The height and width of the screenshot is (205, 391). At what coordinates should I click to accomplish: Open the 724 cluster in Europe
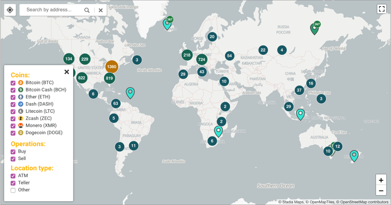pyautogui.click(x=202, y=59)
